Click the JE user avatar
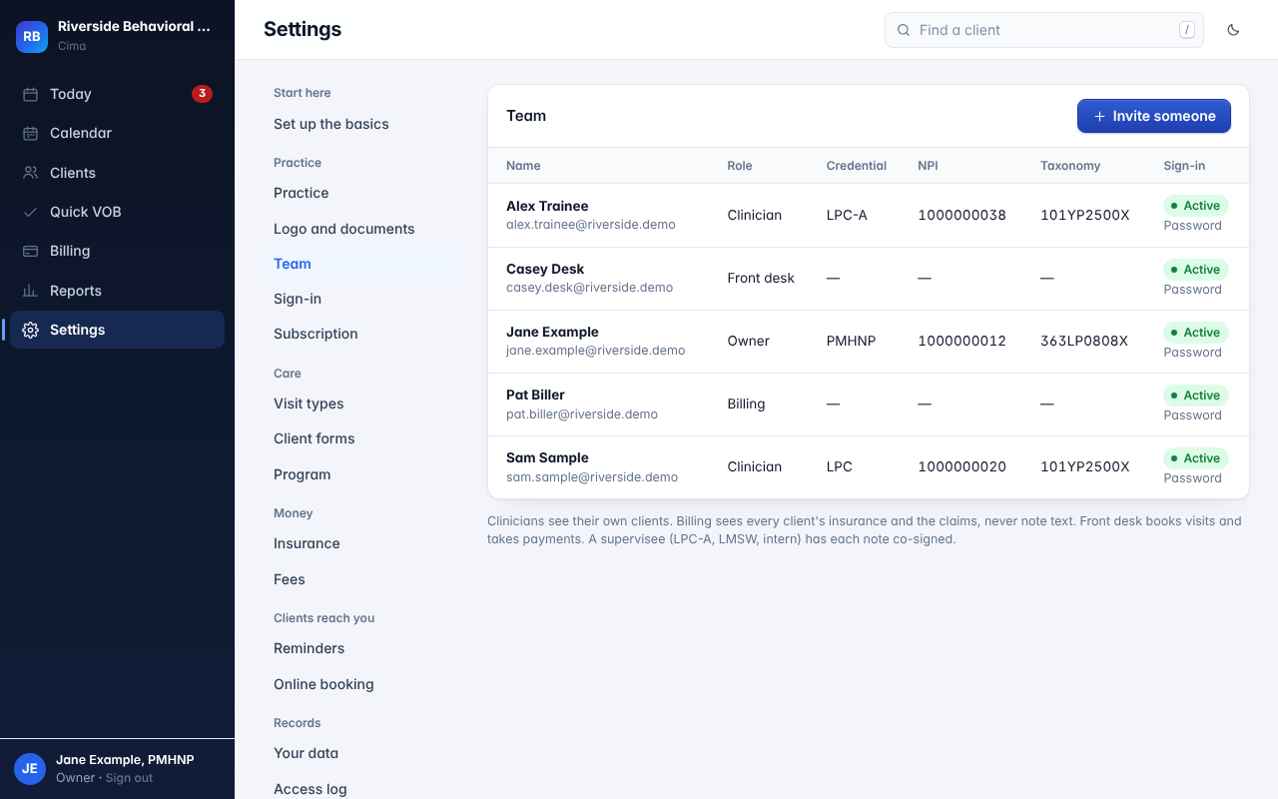The height and width of the screenshot is (799, 1278). pos(30,768)
